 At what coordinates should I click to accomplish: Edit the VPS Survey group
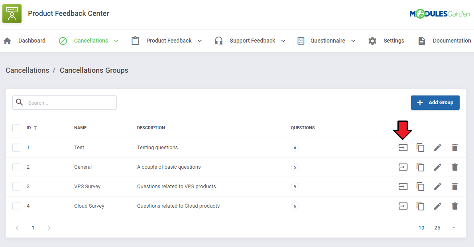[x=437, y=187]
